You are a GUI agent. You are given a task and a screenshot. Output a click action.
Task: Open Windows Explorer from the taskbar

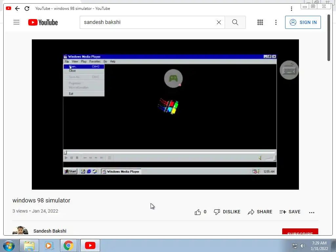[29, 245]
